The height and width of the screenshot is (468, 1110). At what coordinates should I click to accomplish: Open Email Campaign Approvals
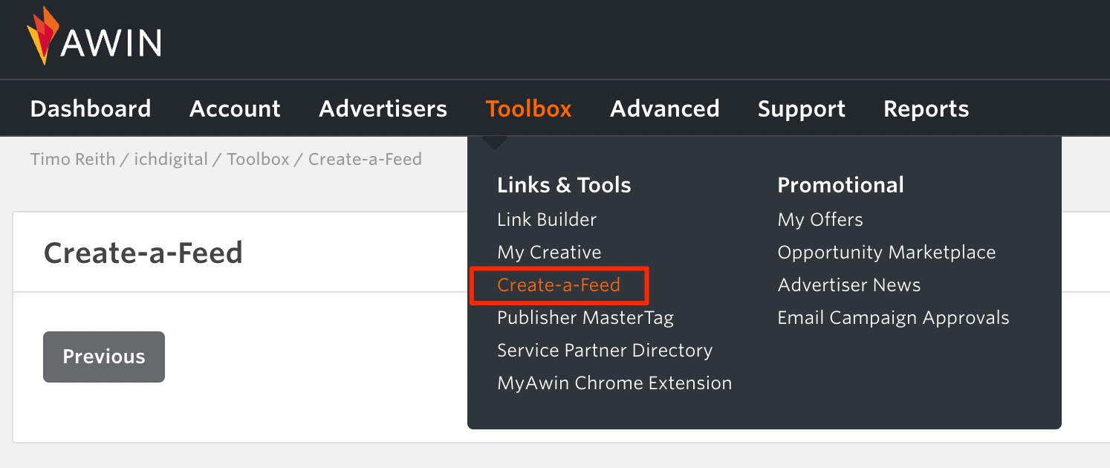pos(893,317)
